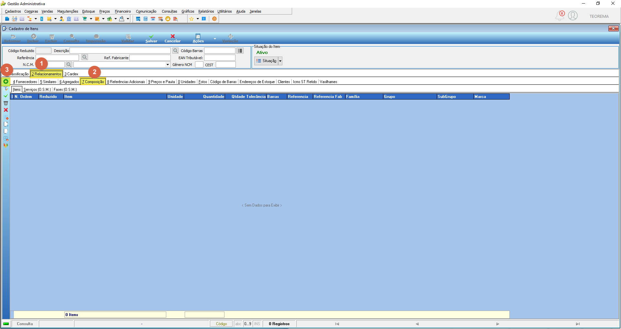Click the magnifier search icon beside Referência
This screenshot has width=621, height=329.
pyautogui.click(x=84, y=57)
